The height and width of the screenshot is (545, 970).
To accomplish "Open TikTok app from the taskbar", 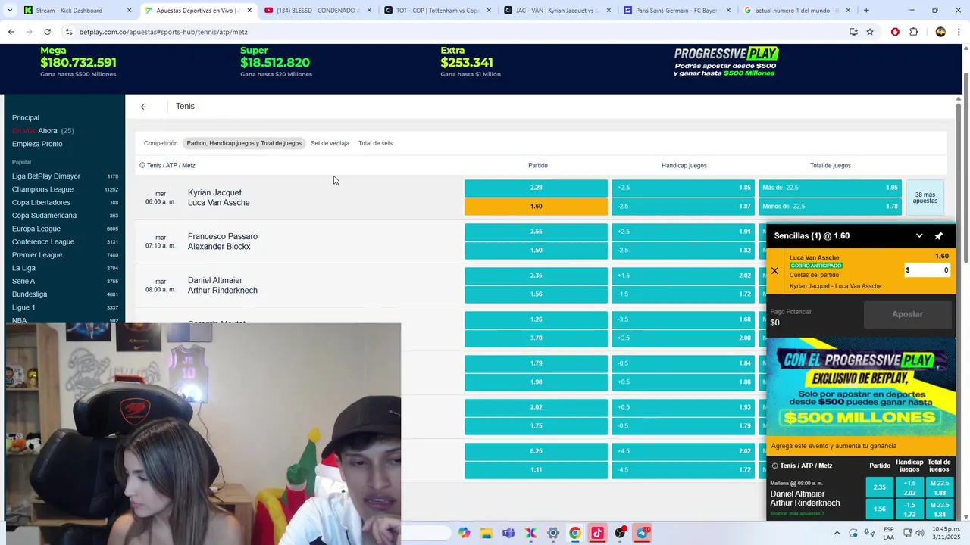I will [597, 533].
